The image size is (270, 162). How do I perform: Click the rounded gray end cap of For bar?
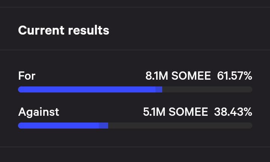(x=251, y=89)
